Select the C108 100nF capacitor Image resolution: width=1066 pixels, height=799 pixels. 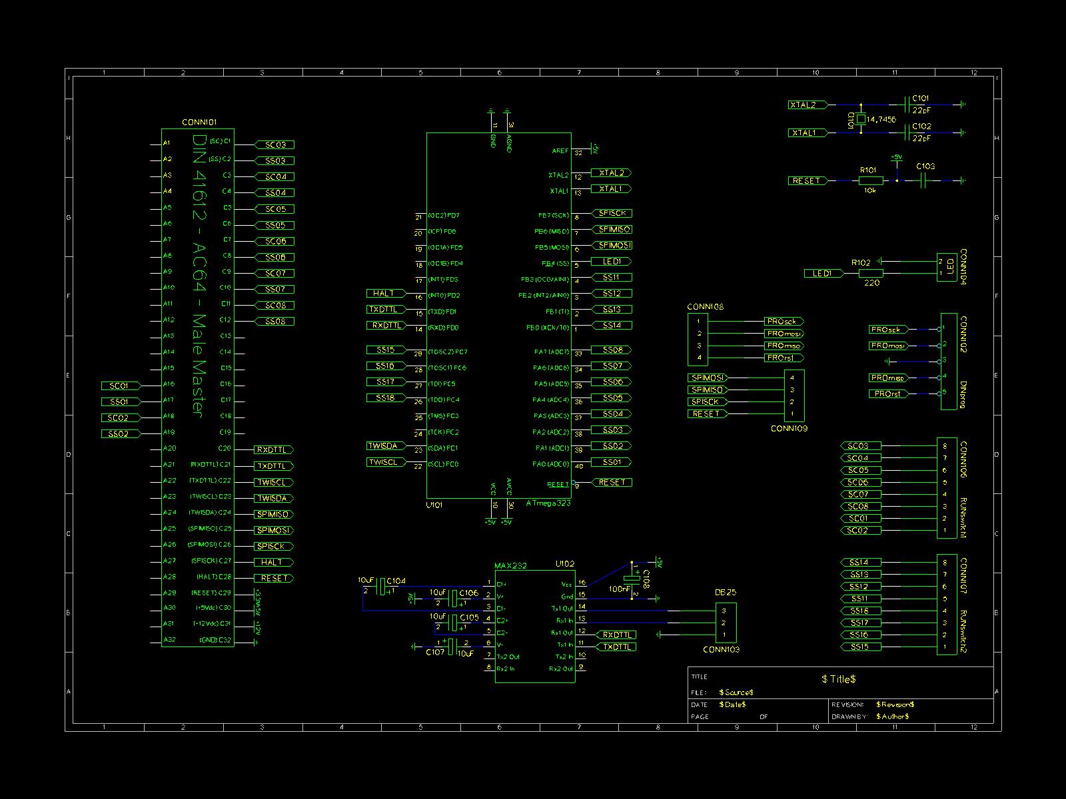pyautogui.click(x=629, y=579)
